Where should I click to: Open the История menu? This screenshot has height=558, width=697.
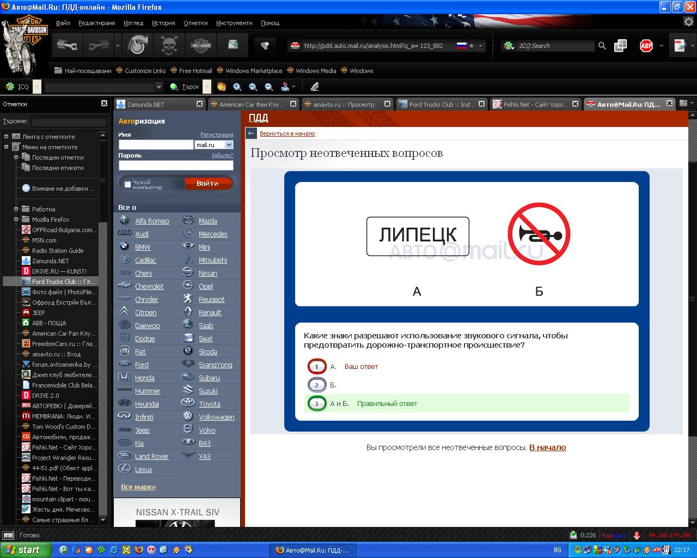coord(163,23)
